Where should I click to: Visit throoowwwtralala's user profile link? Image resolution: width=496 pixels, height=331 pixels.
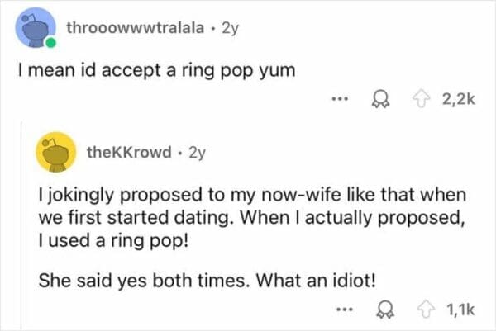click(x=135, y=28)
